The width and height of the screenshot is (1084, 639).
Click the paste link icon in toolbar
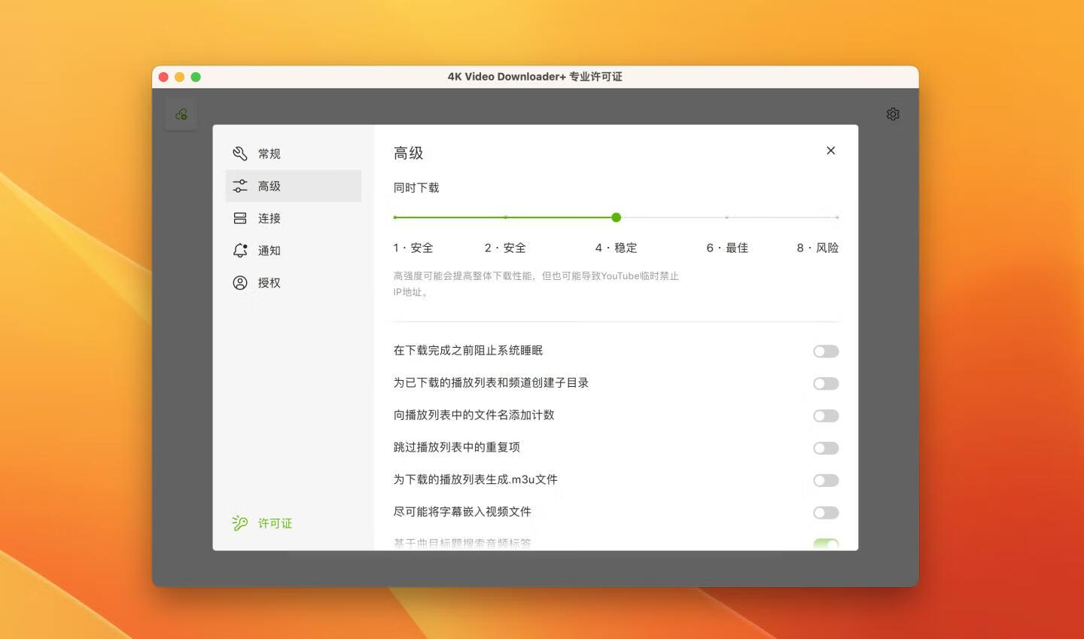[x=181, y=114]
